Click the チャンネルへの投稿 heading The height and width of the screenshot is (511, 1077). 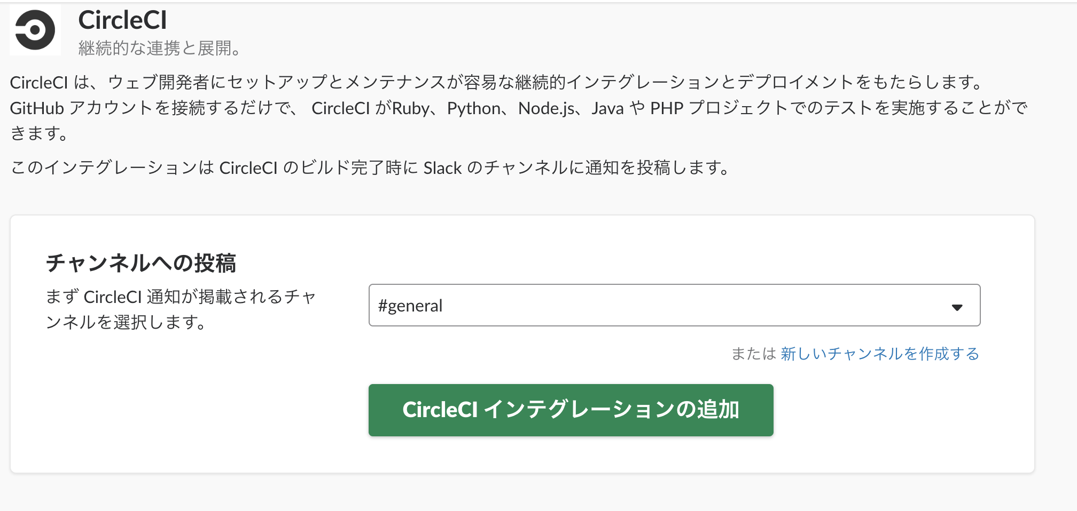tap(141, 263)
